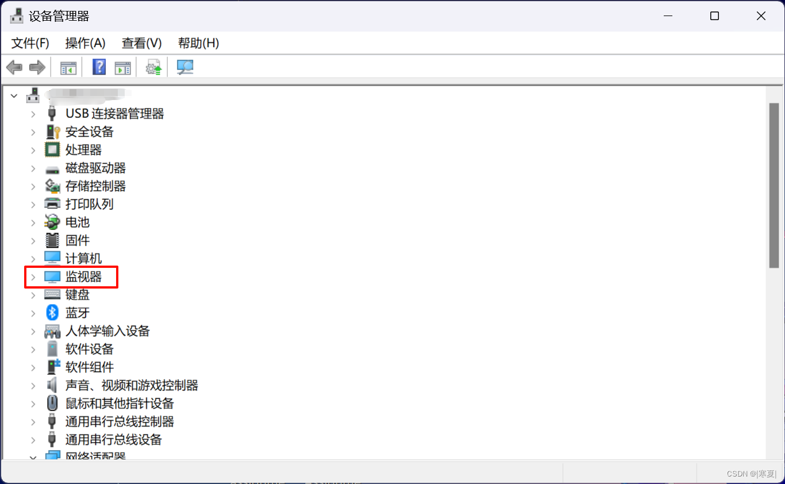Click the battery icon beside 电池
Viewport: 785px width, 484px height.
pos(52,222)
